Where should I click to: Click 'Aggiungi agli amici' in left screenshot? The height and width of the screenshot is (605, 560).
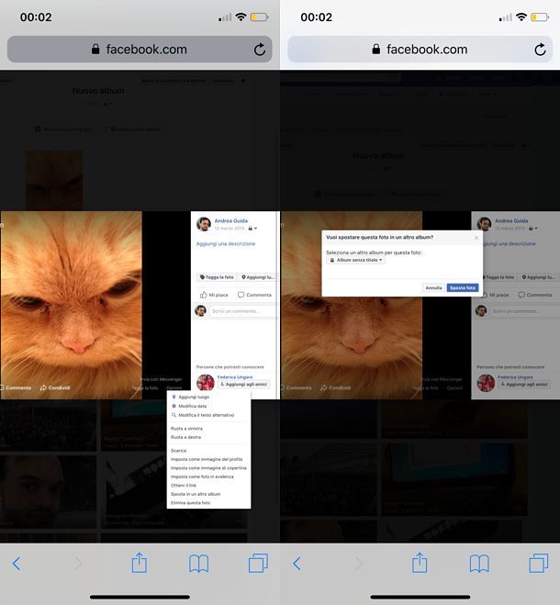coord(243,385)
